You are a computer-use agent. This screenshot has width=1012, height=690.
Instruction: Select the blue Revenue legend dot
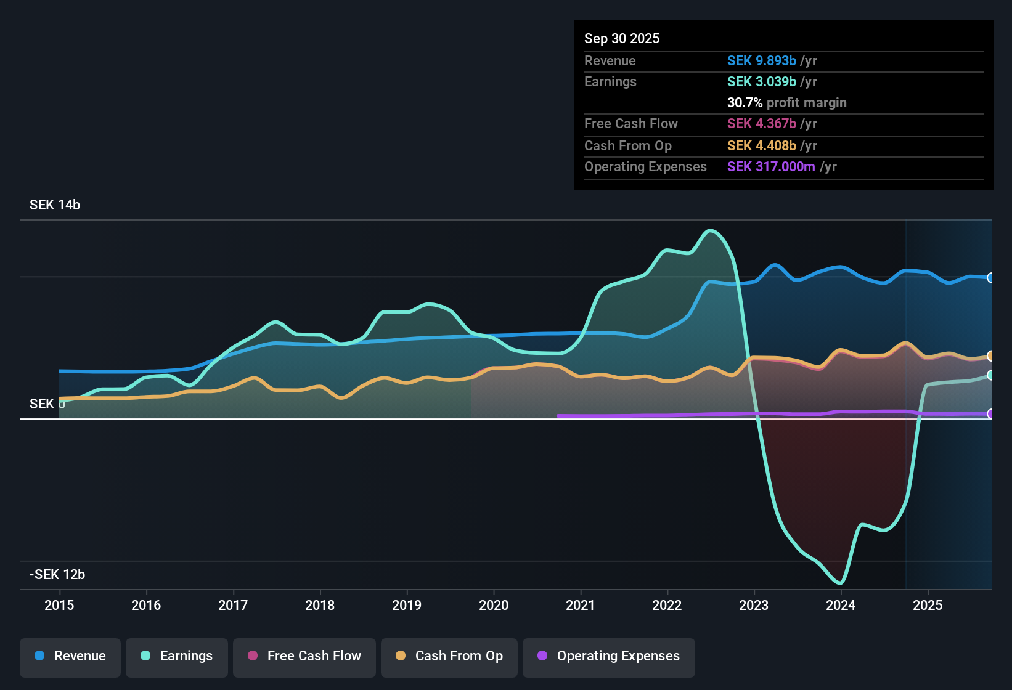39,656
